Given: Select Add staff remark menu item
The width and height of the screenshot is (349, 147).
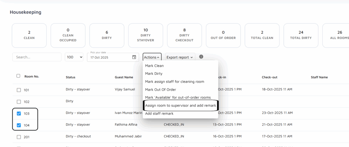Looking at the screenshot, I should click(159, 114).
